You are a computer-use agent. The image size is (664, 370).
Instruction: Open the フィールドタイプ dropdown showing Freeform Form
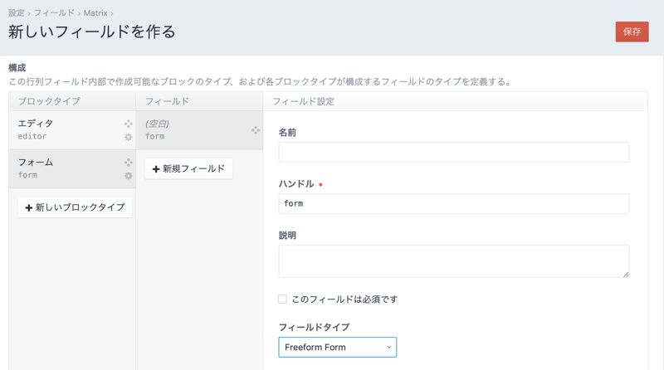[x=337, y=347]
